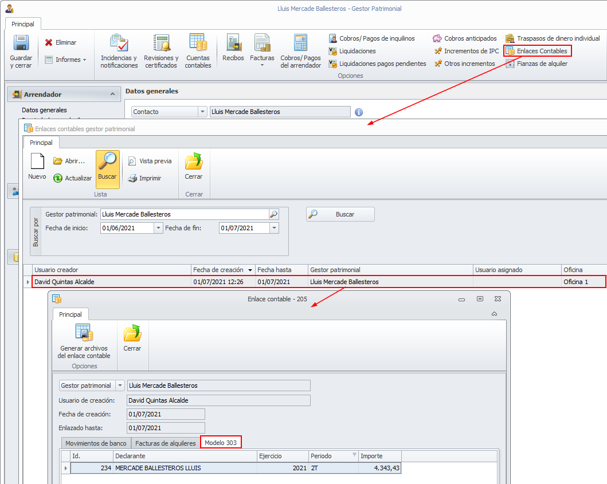The height and width of the screenshot is (484, 607).
Task: Click Cerrar in Enlaces contables ribbon
Action: click(x=194, y=167)
